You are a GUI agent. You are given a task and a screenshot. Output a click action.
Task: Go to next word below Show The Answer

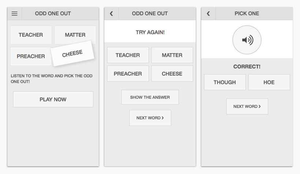click(x=150, y=118)
